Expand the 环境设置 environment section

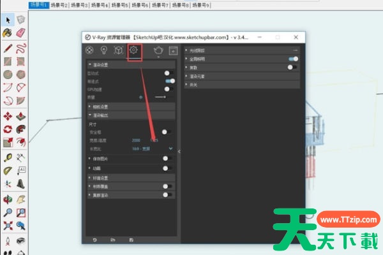131,178
